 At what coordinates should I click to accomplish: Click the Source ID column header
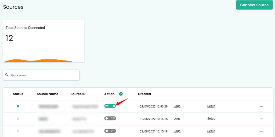click(x=78, y=94)
